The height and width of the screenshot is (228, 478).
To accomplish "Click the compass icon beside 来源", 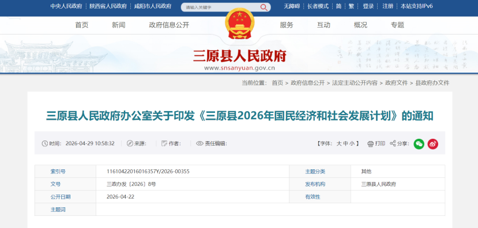I will 130,143.
